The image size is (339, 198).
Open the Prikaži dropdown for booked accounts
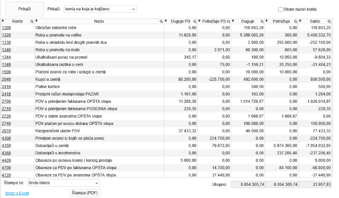100,9
